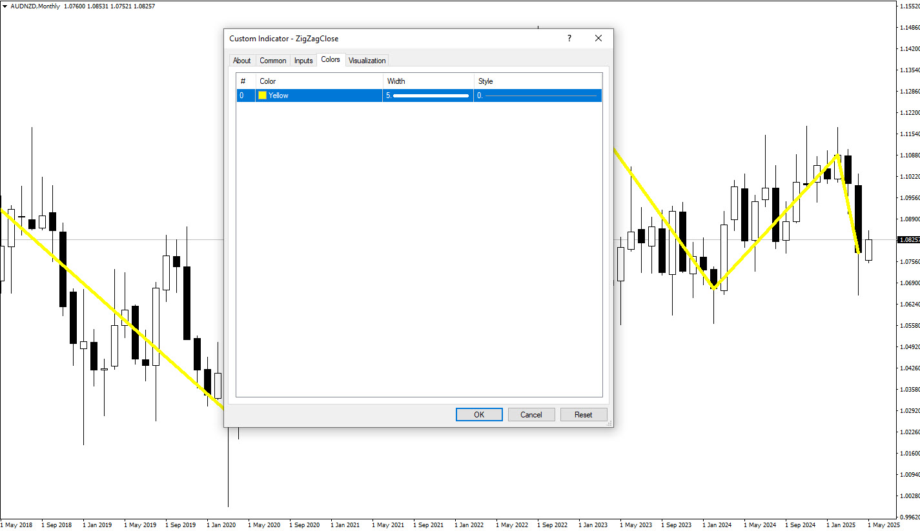Image resolution: width=920 pixels, height=531 pixels.
Task: Select the Colors tab
Action: coord(331,59)
